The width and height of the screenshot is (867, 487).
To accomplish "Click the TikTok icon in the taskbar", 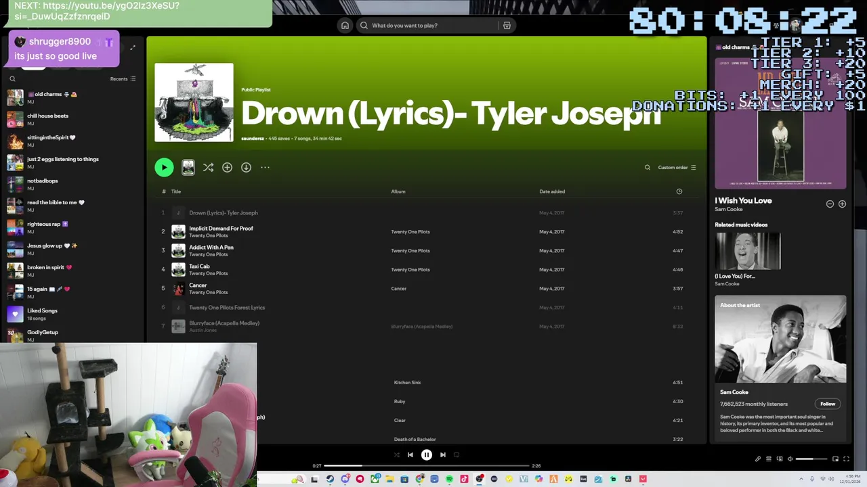I will (x=464, y=479).
